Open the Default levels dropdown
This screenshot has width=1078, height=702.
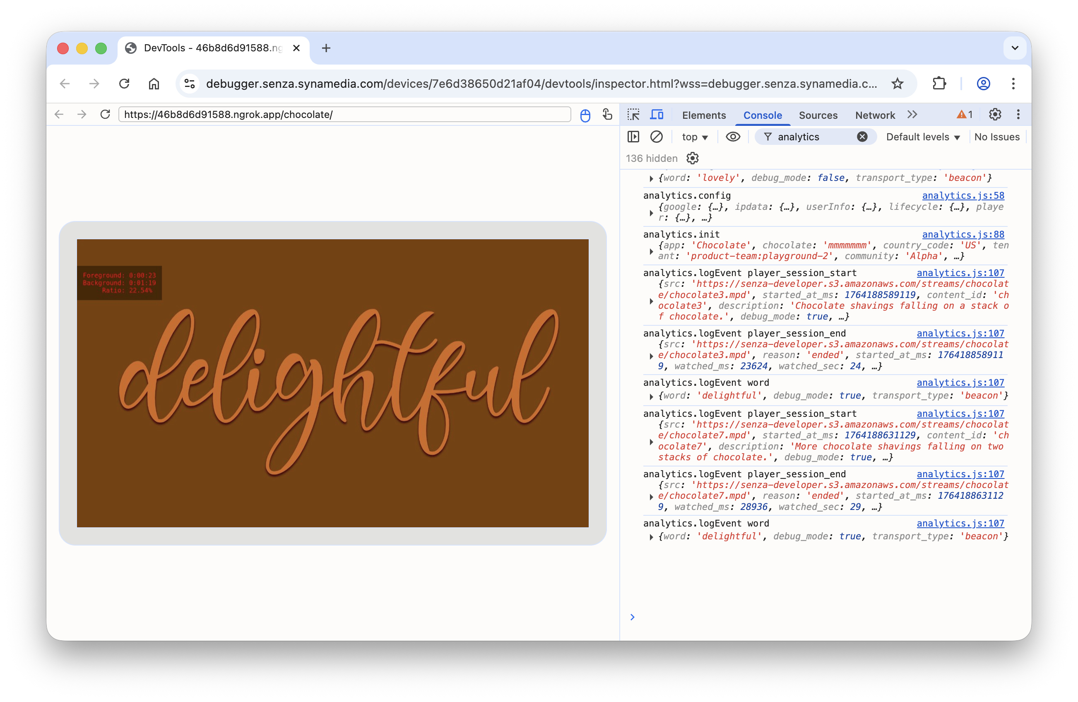coord(923,137)
